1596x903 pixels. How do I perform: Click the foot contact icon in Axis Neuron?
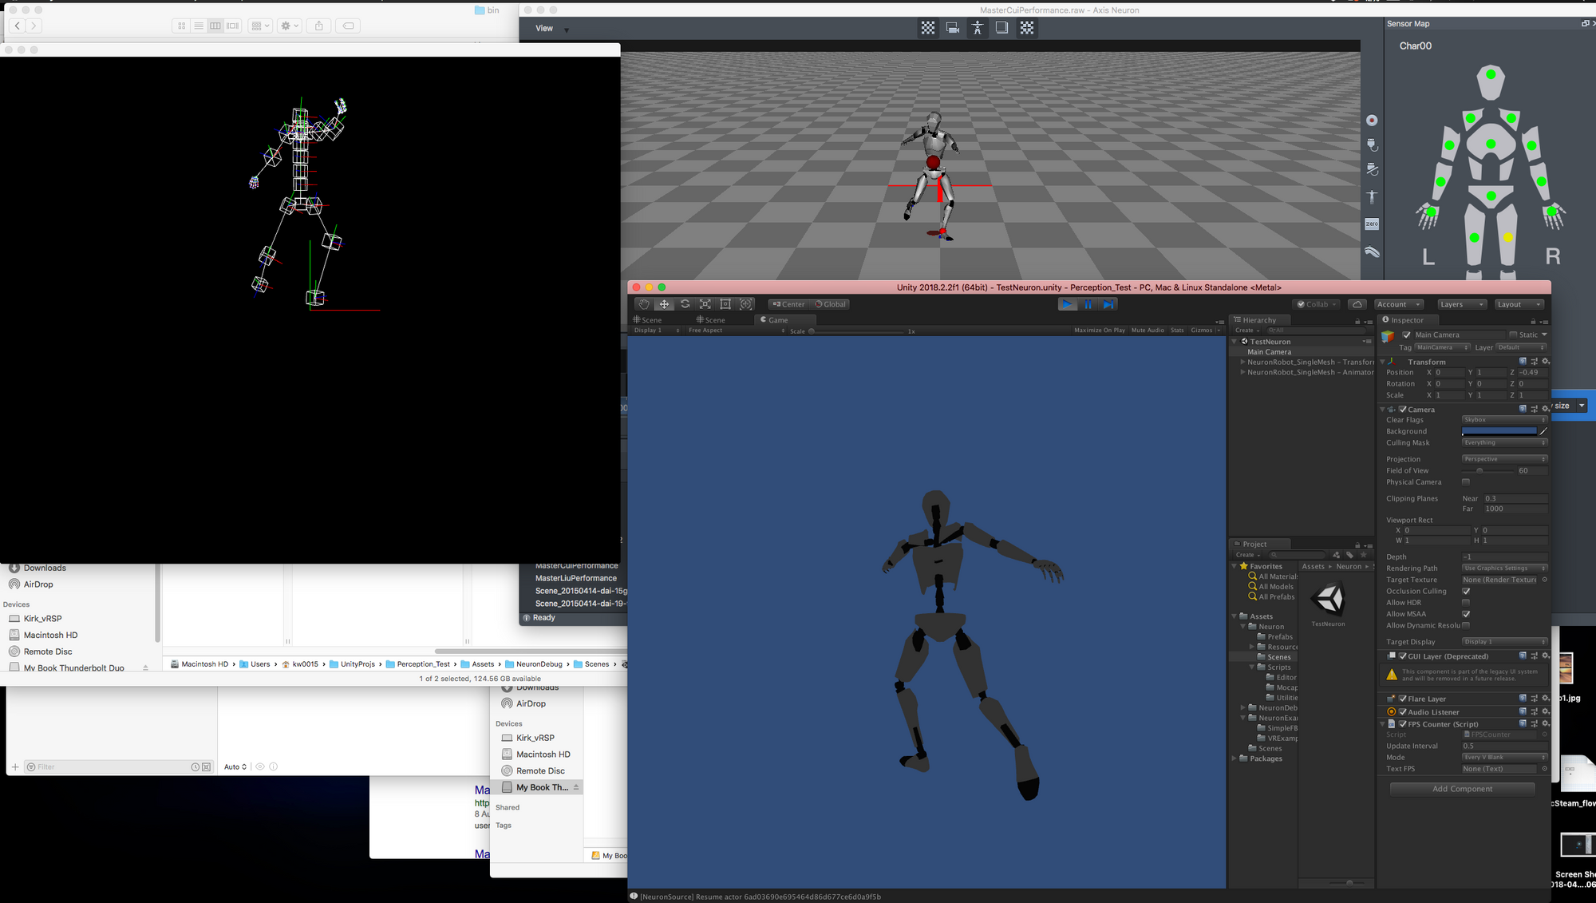(x=1372, y=251)
